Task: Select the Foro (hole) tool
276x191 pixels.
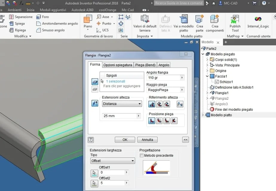Action: tap(42, 17)
